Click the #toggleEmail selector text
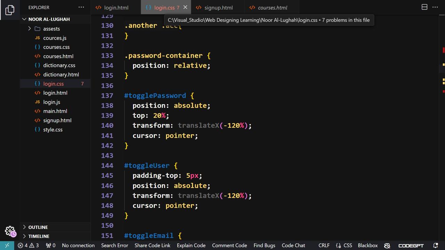Screen dimensions: 445x250 (x=149, y=235)
